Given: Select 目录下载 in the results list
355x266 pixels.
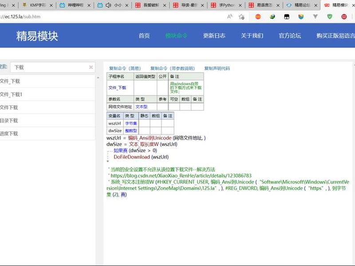Looking at the screenshot, I should pos(47,121).
